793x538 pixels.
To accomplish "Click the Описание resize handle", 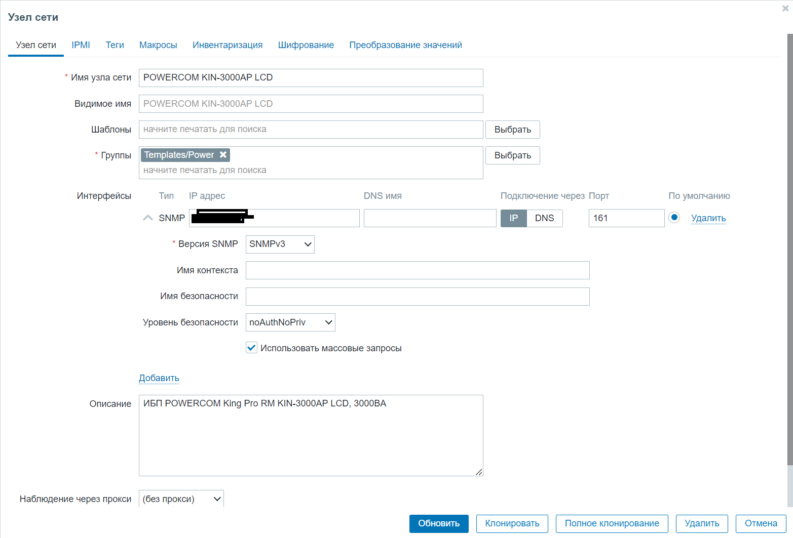I will 479,472.
